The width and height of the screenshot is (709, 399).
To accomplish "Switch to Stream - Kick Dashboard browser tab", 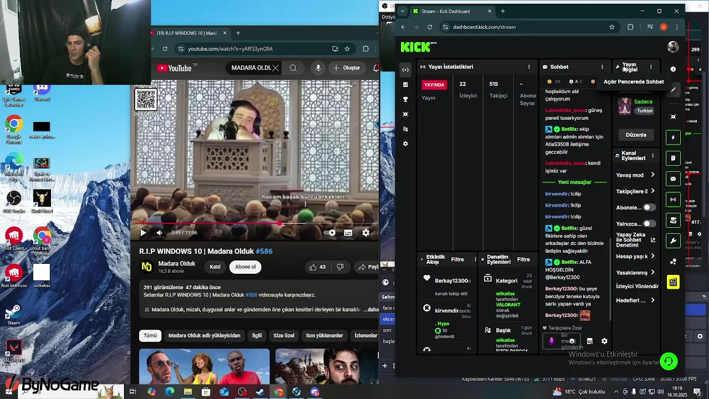I will pyautogui.click(x=451, y=11).
